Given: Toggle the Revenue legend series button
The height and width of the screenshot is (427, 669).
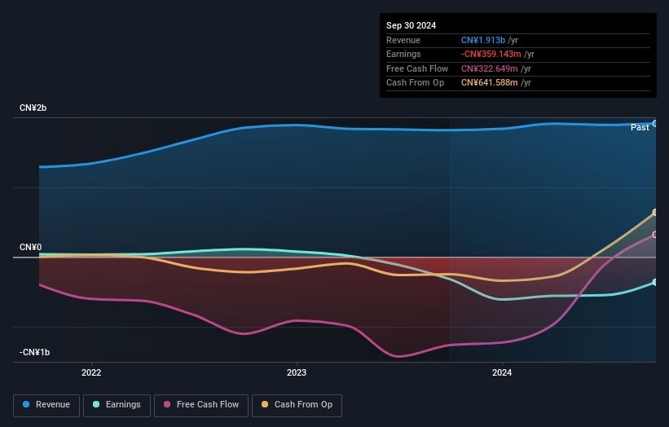Looking at the screenshot, I should [x=46, y=405].
